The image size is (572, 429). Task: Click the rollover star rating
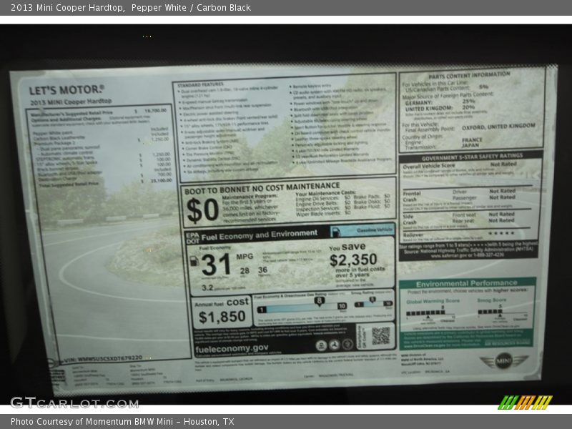pos(501,233)
